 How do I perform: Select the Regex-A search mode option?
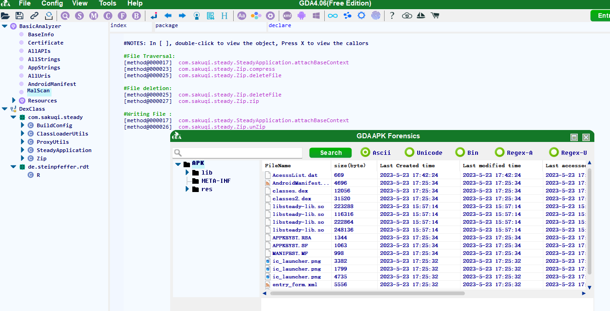point(500,153)
